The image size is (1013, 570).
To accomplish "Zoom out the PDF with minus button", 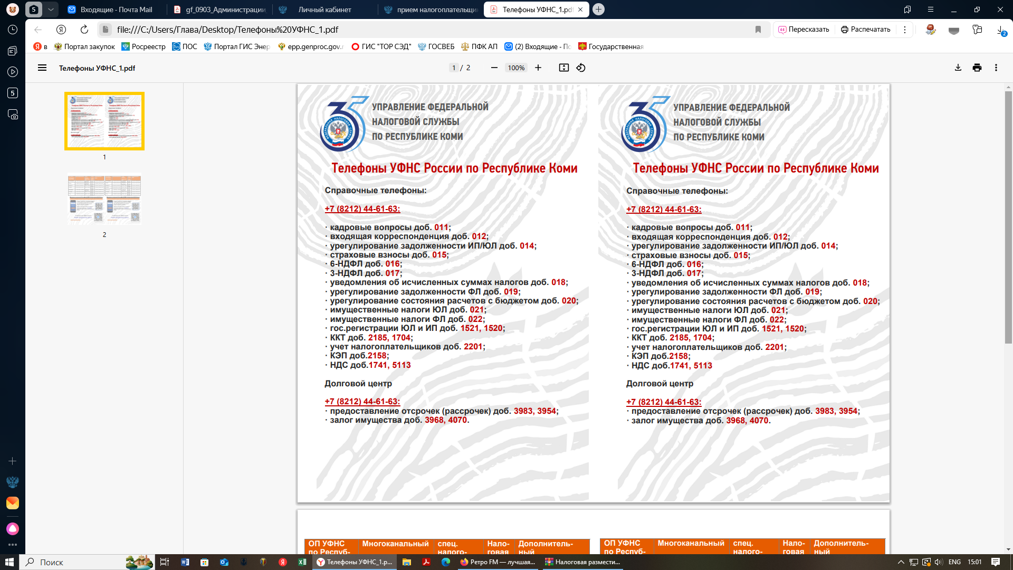I will point(494,68).
